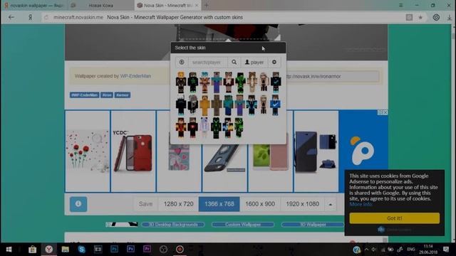Open the clock showing 29.06.2018
456x256 pixels.
pos(428,250)
